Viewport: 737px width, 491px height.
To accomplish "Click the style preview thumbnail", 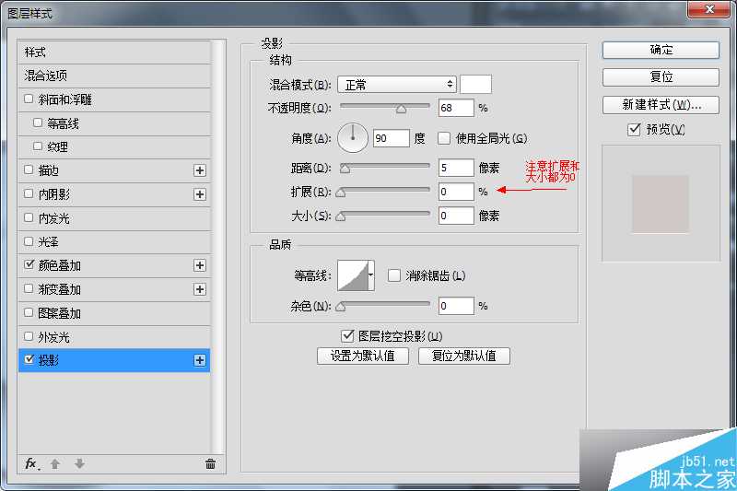I will 660,204.
